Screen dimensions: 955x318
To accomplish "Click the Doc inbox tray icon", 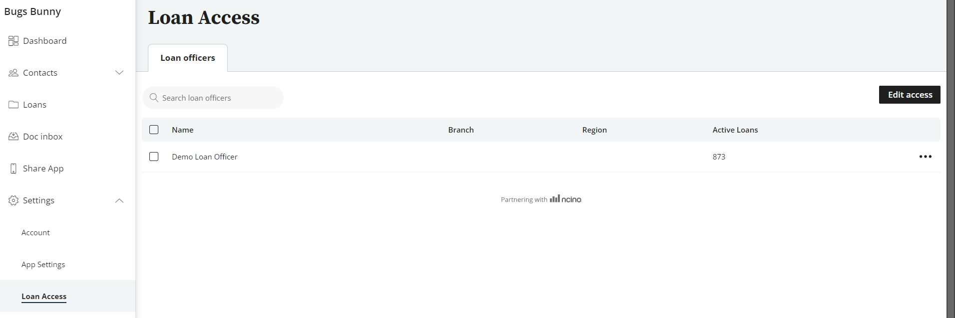I will (x=13, y=137).
